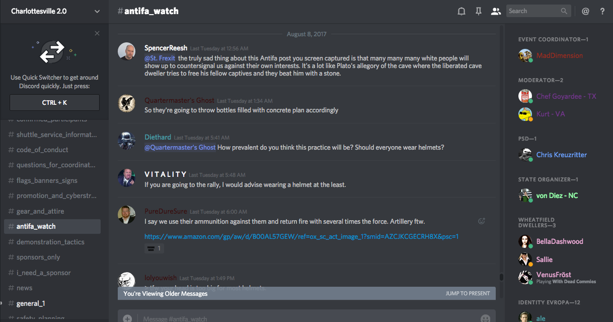Open the gear_and_attire channel

click(x=40, y=211)
